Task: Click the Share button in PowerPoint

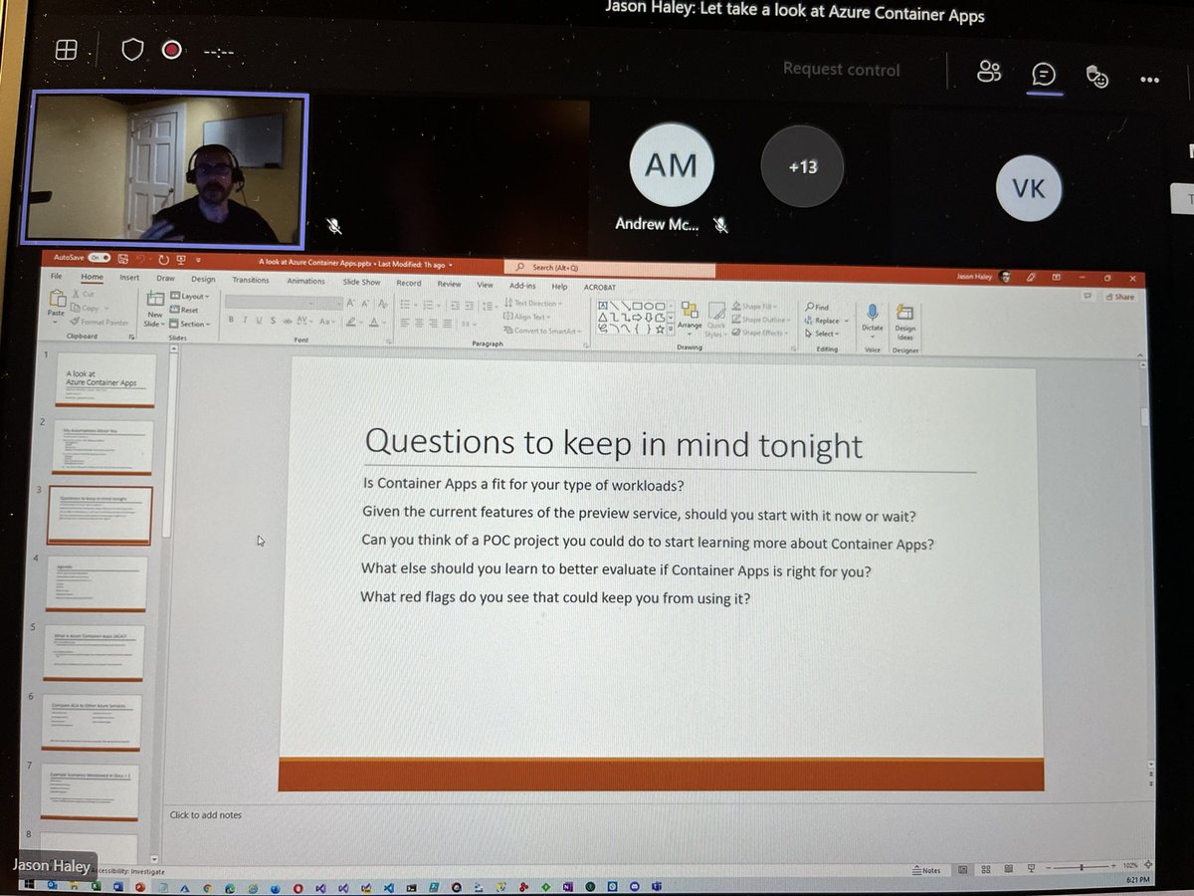Action: coord(1118,297)
